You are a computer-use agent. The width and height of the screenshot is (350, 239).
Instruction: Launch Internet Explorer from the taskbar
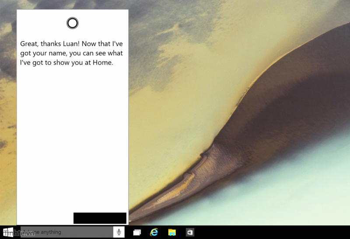[x=154, y=232]
